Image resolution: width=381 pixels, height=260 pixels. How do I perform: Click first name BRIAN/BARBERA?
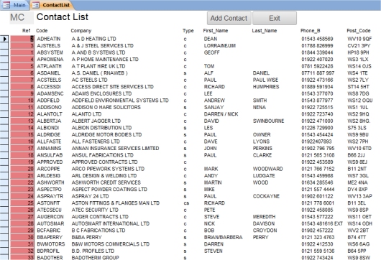click(224, 237)
